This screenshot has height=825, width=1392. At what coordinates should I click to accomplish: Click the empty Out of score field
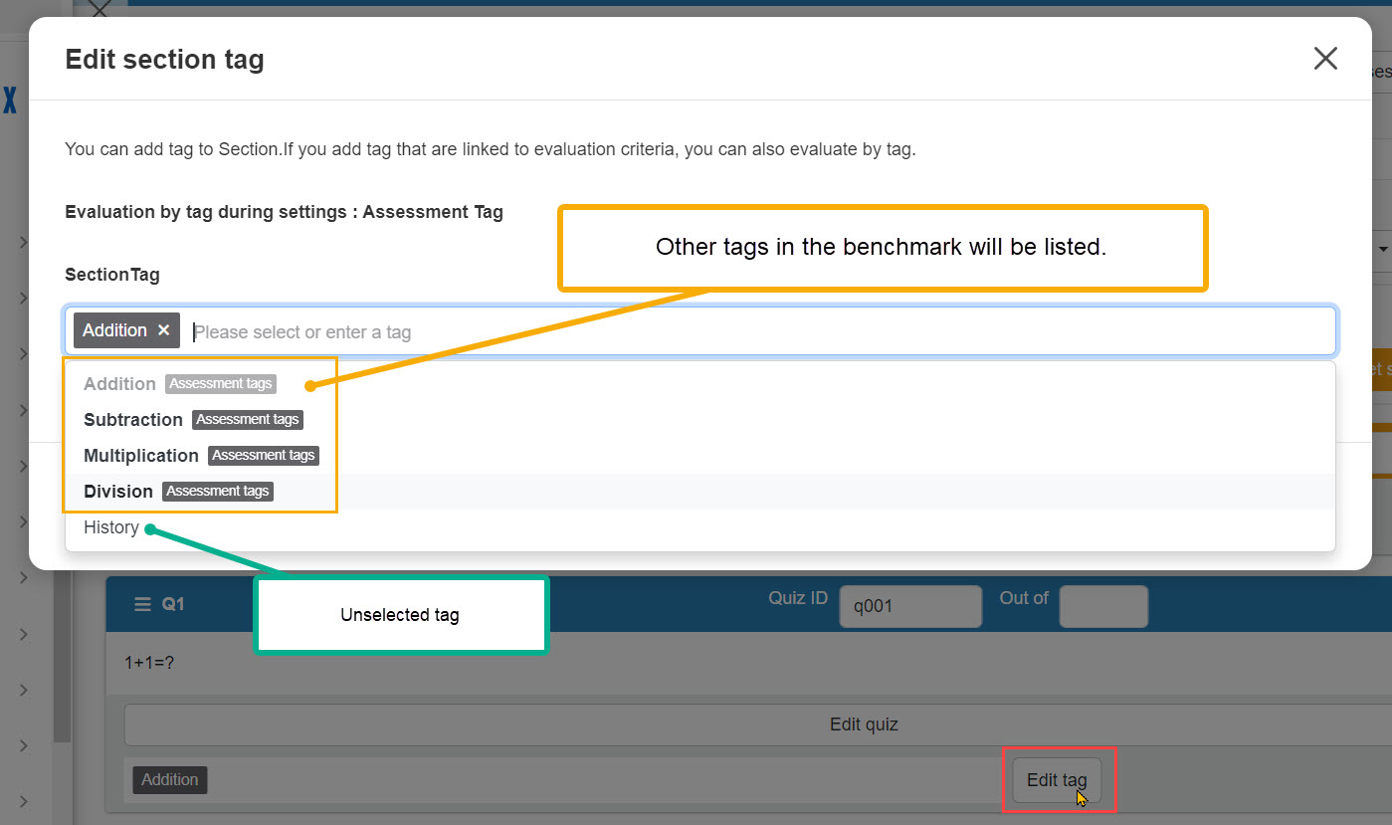pyautogui.click(x=1103, y=606)
